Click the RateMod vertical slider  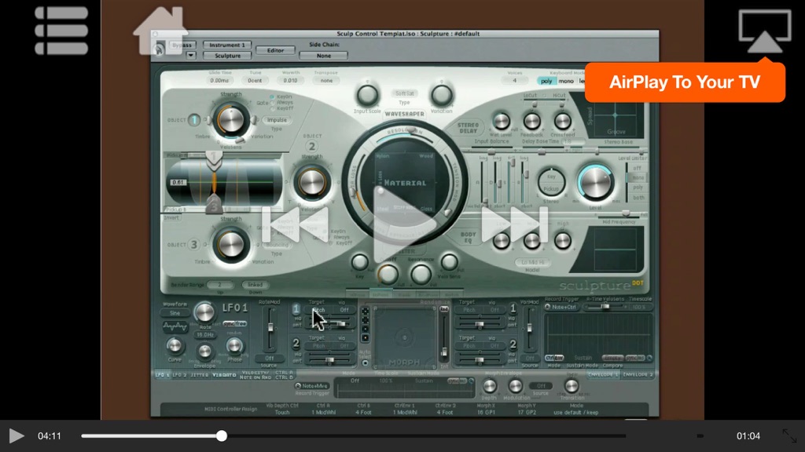pyautogui.click(x=270, y=329)
